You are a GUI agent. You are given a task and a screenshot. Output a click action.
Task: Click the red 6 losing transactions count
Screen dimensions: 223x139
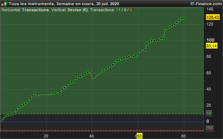click(131, 10)
